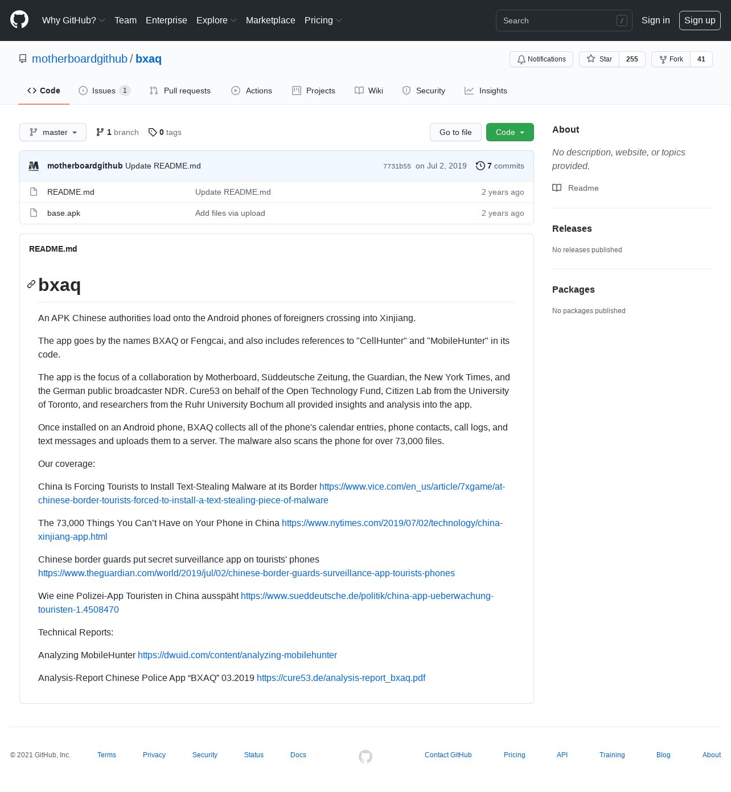Open Training link in the footer
The height and width of the screenshot is (792, 731).
pos(612,755)
